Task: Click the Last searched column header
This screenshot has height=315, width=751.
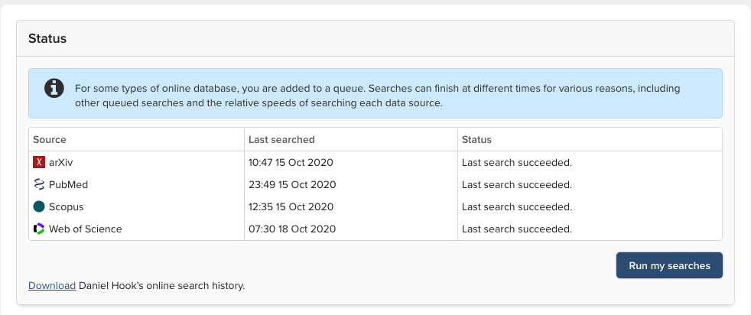Action: tap(281, 140)
